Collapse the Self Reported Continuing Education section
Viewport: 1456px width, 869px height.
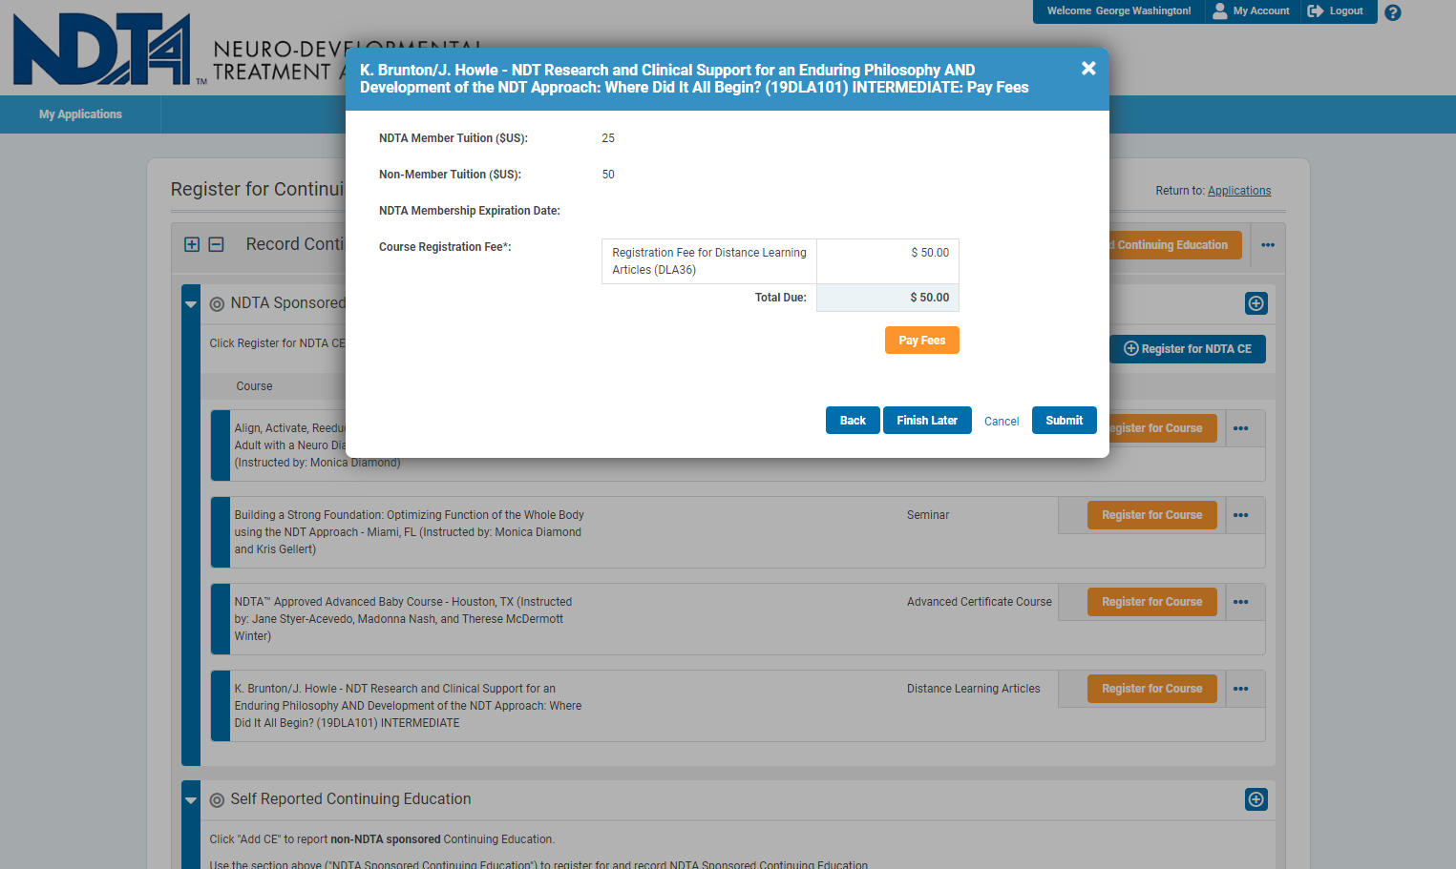tap(191, 800)
